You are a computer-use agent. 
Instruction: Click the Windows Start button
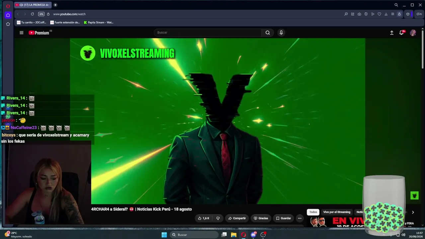coord(164,235)
